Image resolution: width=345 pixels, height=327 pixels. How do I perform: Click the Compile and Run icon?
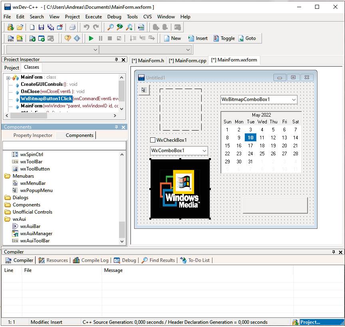pos(32,38)
